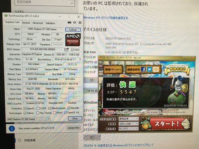Screen dimensions: 199x149
Task: Switch to the Validation tab
Action: (50, 23)
